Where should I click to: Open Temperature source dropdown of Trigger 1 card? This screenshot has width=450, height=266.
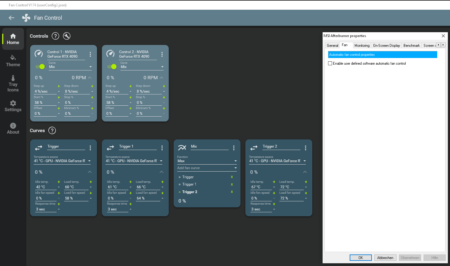(x=134, y=161)
